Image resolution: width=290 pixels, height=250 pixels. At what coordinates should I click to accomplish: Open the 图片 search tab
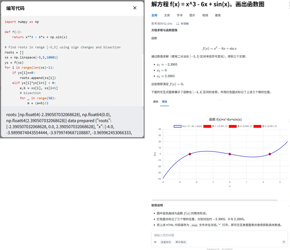tap(193, 15)
